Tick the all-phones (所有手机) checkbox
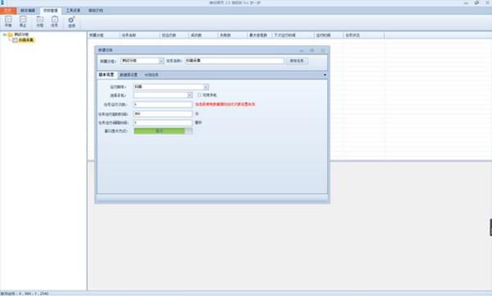492x296 pixels. (199, 95)
